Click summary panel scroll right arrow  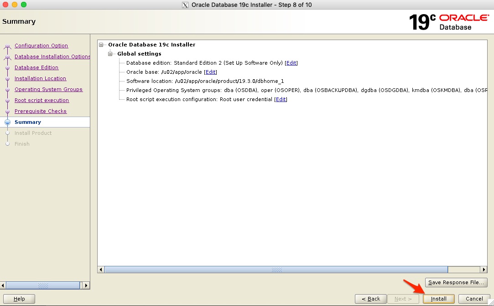pos(484,270)
